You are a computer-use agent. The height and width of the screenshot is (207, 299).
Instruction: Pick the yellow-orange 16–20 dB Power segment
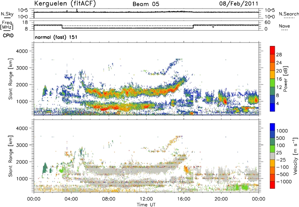[x=272, y=75]
